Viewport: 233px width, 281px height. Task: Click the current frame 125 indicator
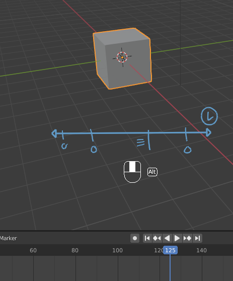tap(170, 250)
